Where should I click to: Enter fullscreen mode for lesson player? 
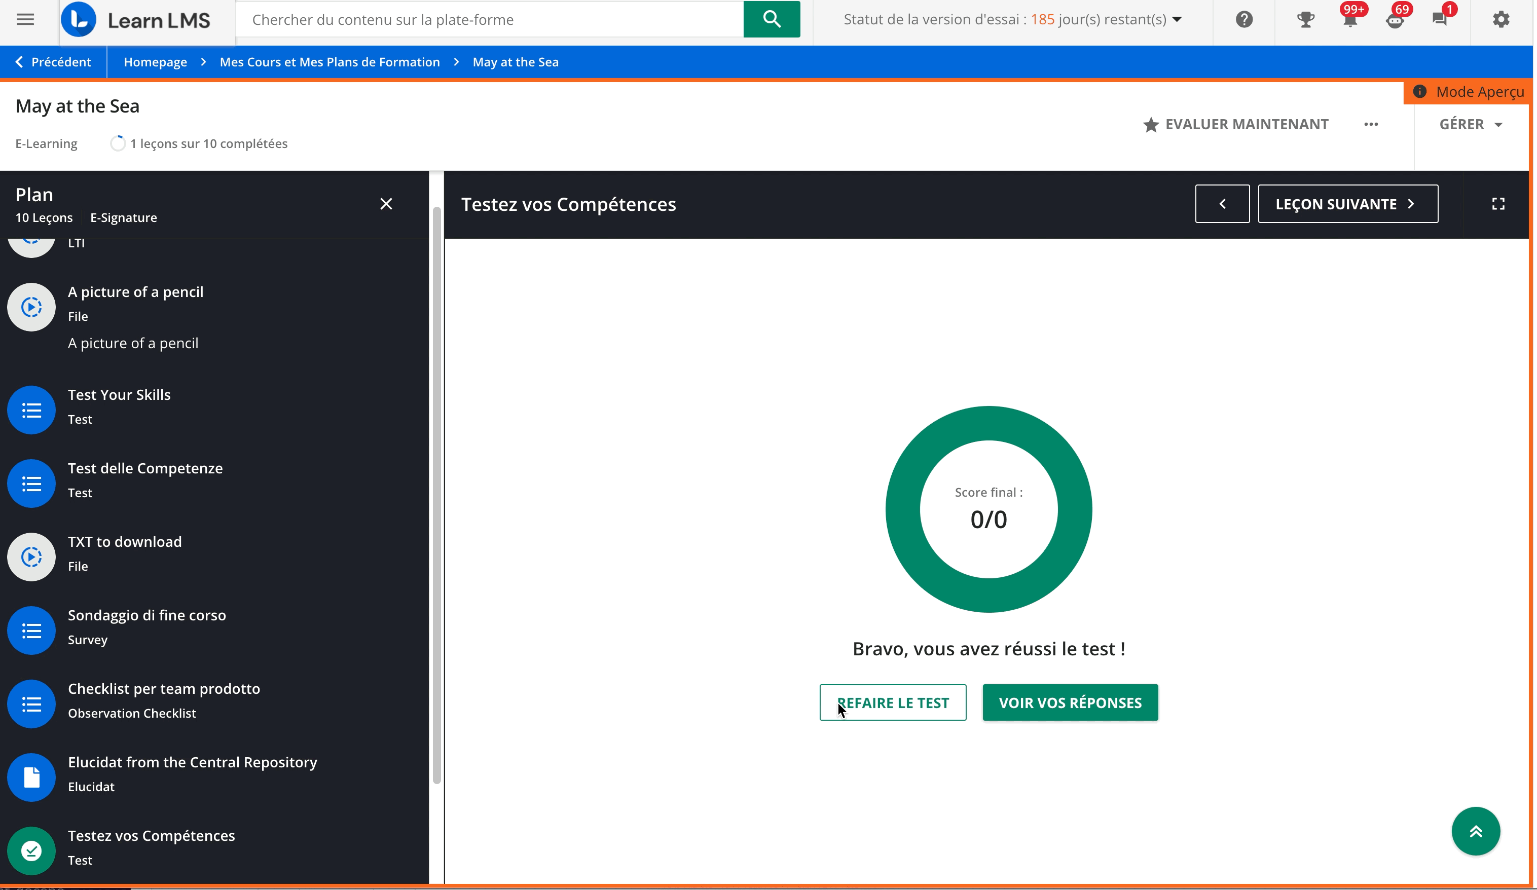pyautogui.click(x=1497, y=204)
